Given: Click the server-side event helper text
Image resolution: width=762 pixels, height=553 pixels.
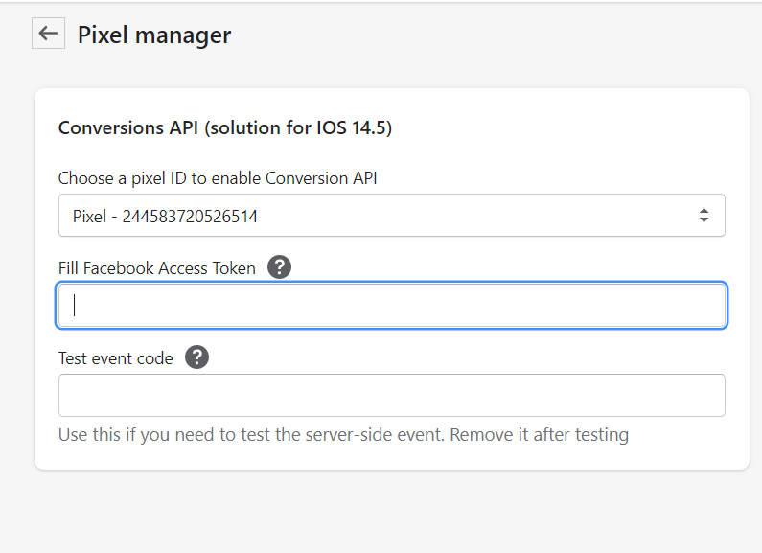Looking at the screenshot, I should (343, 435).
